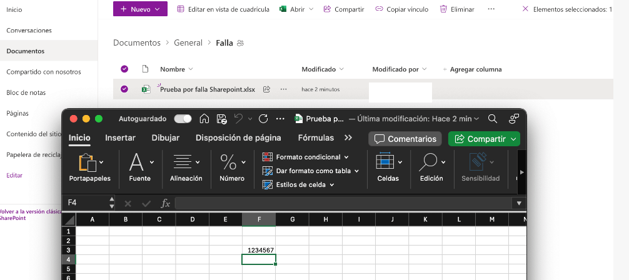This screenshot has height=280, width=629.
Task: Show more ribbon tabs with the double chevron
Action: coord(348,137)
